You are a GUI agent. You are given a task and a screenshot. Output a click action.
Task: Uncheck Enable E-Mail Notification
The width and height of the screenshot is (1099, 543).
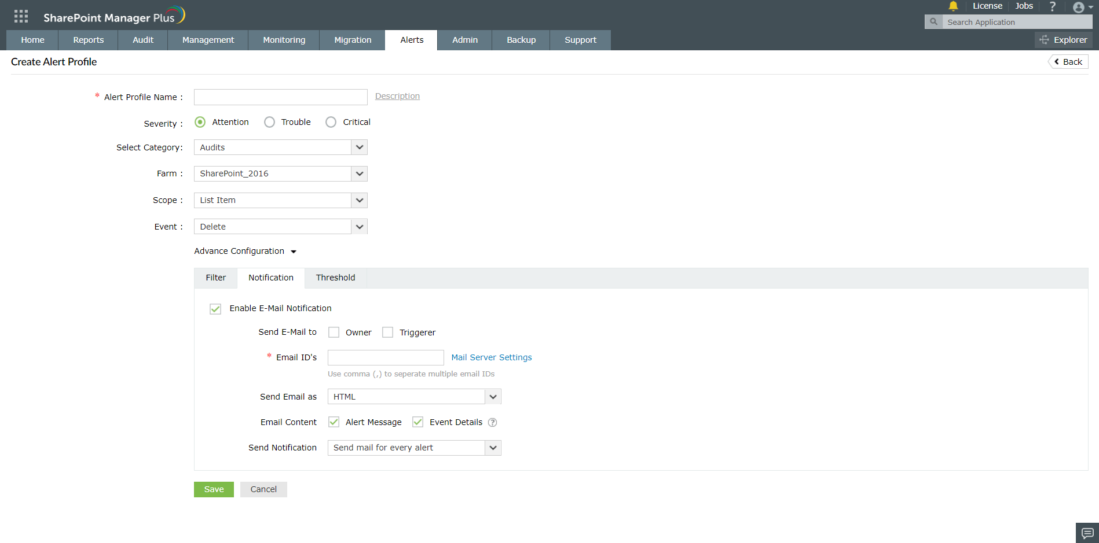[215, 308]
